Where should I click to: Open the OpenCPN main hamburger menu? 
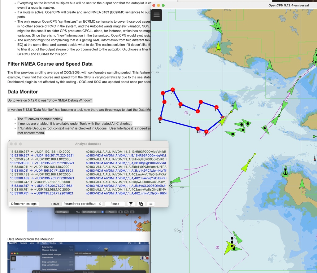tap(157, 15)
